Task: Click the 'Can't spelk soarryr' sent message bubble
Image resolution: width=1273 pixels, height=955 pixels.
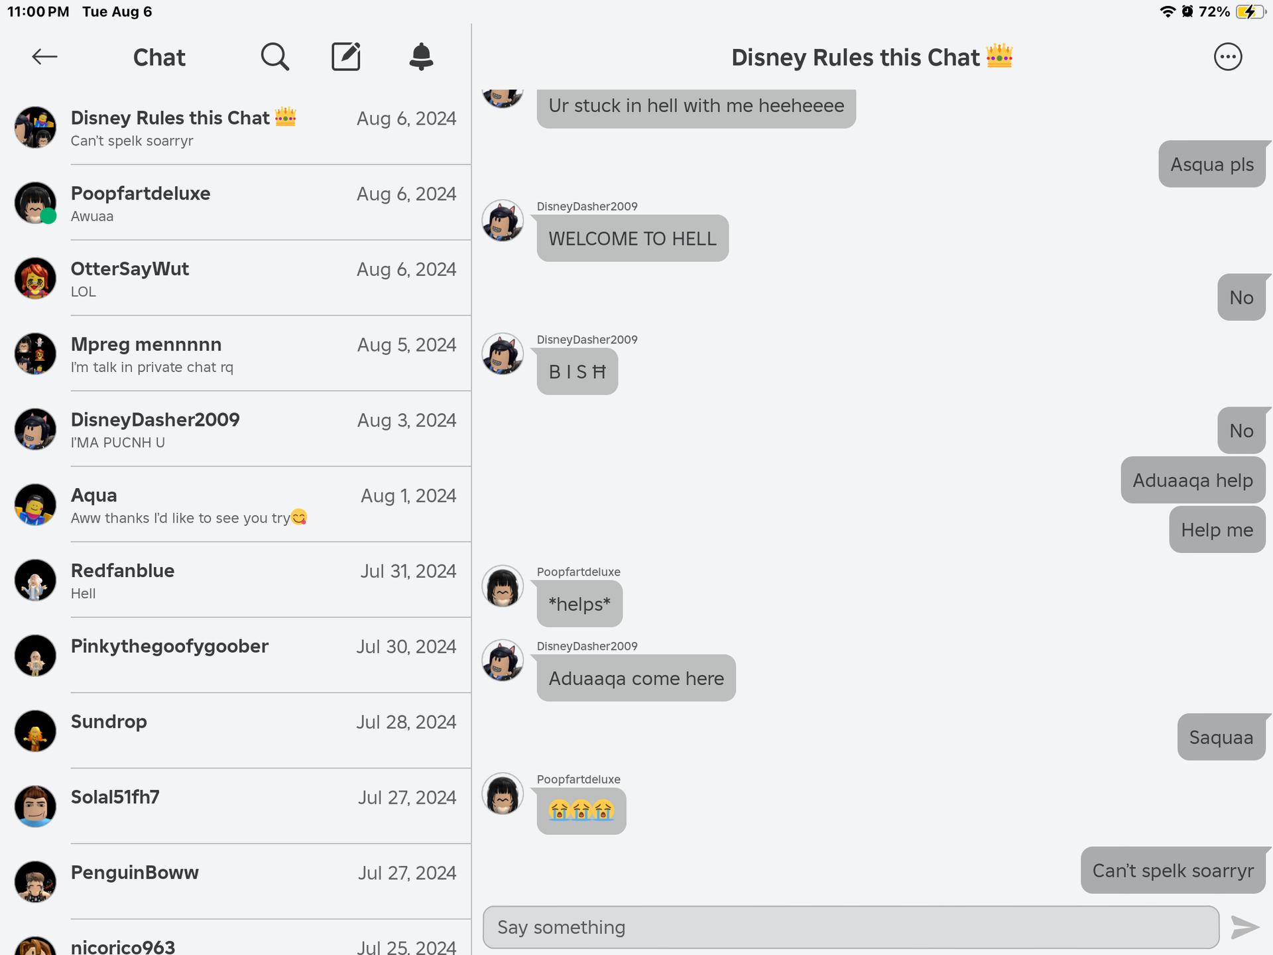Action: 1173,871
